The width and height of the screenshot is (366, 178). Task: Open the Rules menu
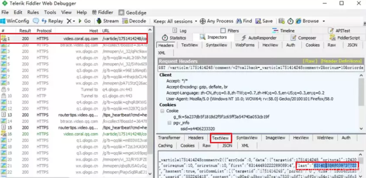pos(33,12)
